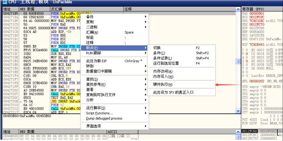The height and width of the screenshot is (141, 283).
Task: Click the 注释 column header
Action: (180, 9)
